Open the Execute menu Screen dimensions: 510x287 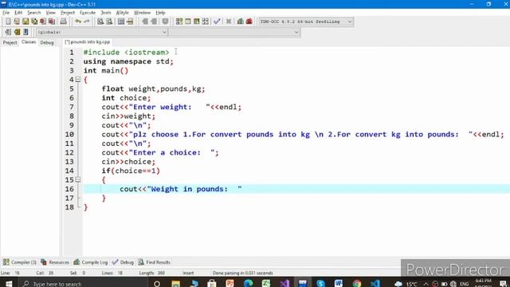[x=88, y=13]
